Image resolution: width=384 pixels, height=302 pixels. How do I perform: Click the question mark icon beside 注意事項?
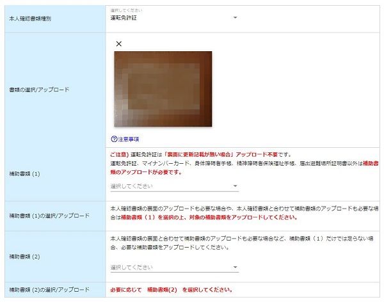coord(114,139)
